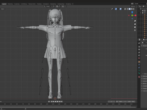Open the World properties tab

139,58
